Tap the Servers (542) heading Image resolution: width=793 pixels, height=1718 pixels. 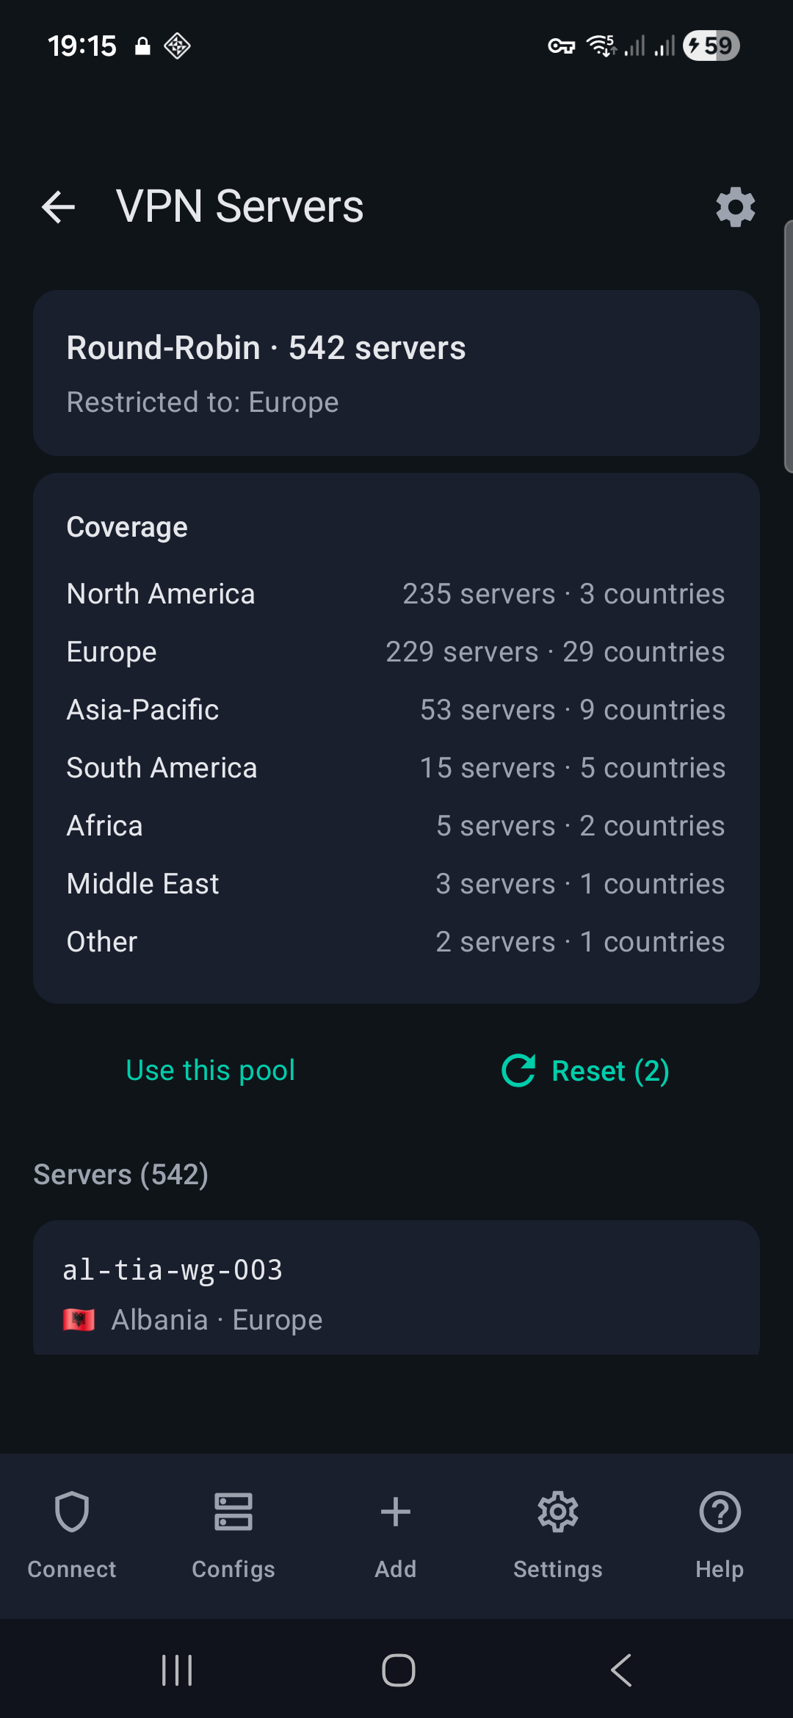(121, 1175)
